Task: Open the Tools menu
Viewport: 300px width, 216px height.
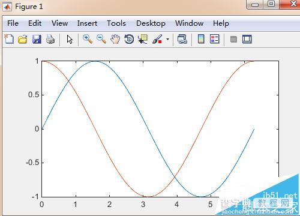Action: pos(116,23)
